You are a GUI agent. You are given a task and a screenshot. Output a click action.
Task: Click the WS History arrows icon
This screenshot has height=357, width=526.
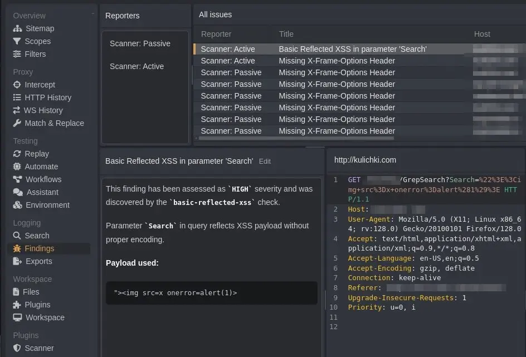click(x=17, y=110)
